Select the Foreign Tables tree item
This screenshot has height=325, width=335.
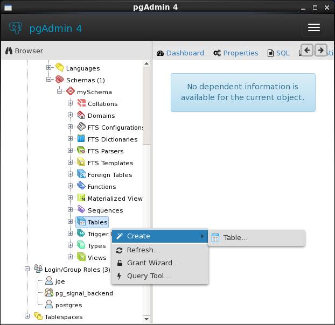click(110, 175)
